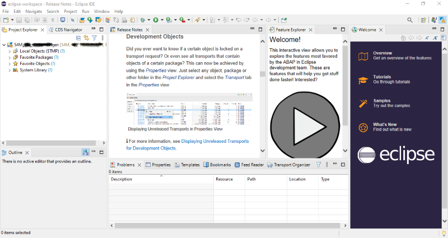Open dropdown arrow next to Debug icon
448x238 pixels.
pos(149,20)
